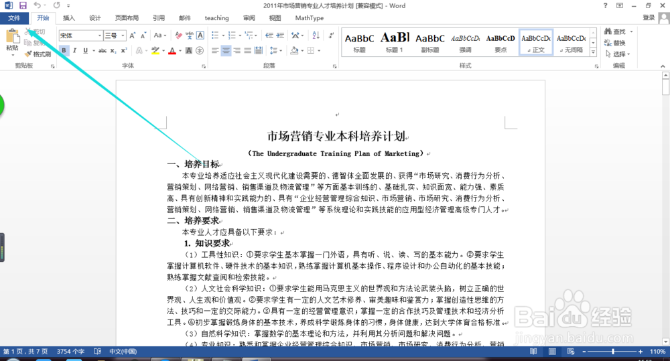
Task: Expand the styles gallery with the More arrow
Action: [x=593, y=52]
